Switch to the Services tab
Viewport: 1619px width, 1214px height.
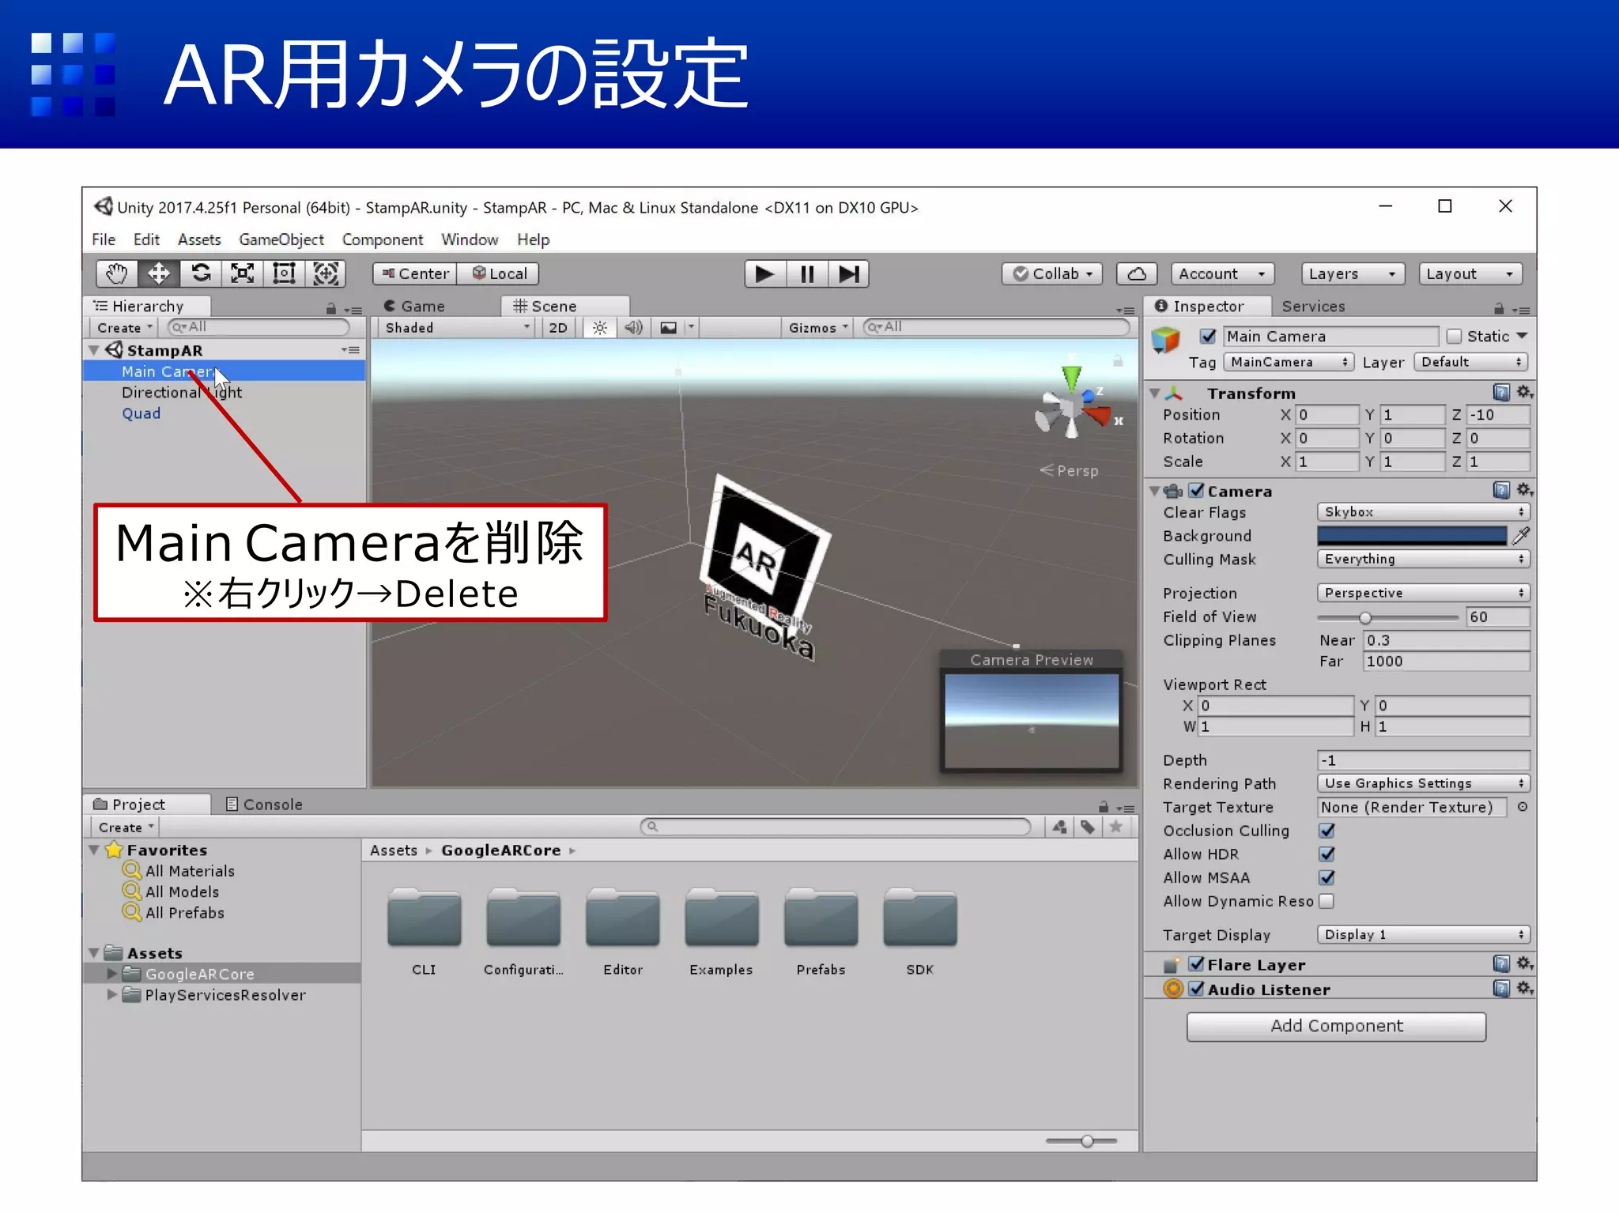pyautogui.click(x=1313, y=306)
